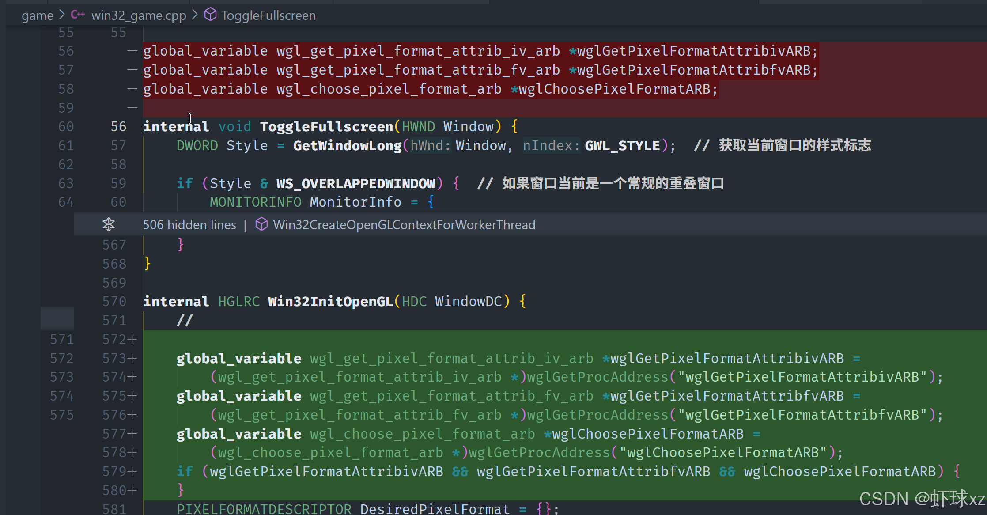Click the plus marker on modified line 572
This screenshot has height=515, width=987.
click(132, 339)
